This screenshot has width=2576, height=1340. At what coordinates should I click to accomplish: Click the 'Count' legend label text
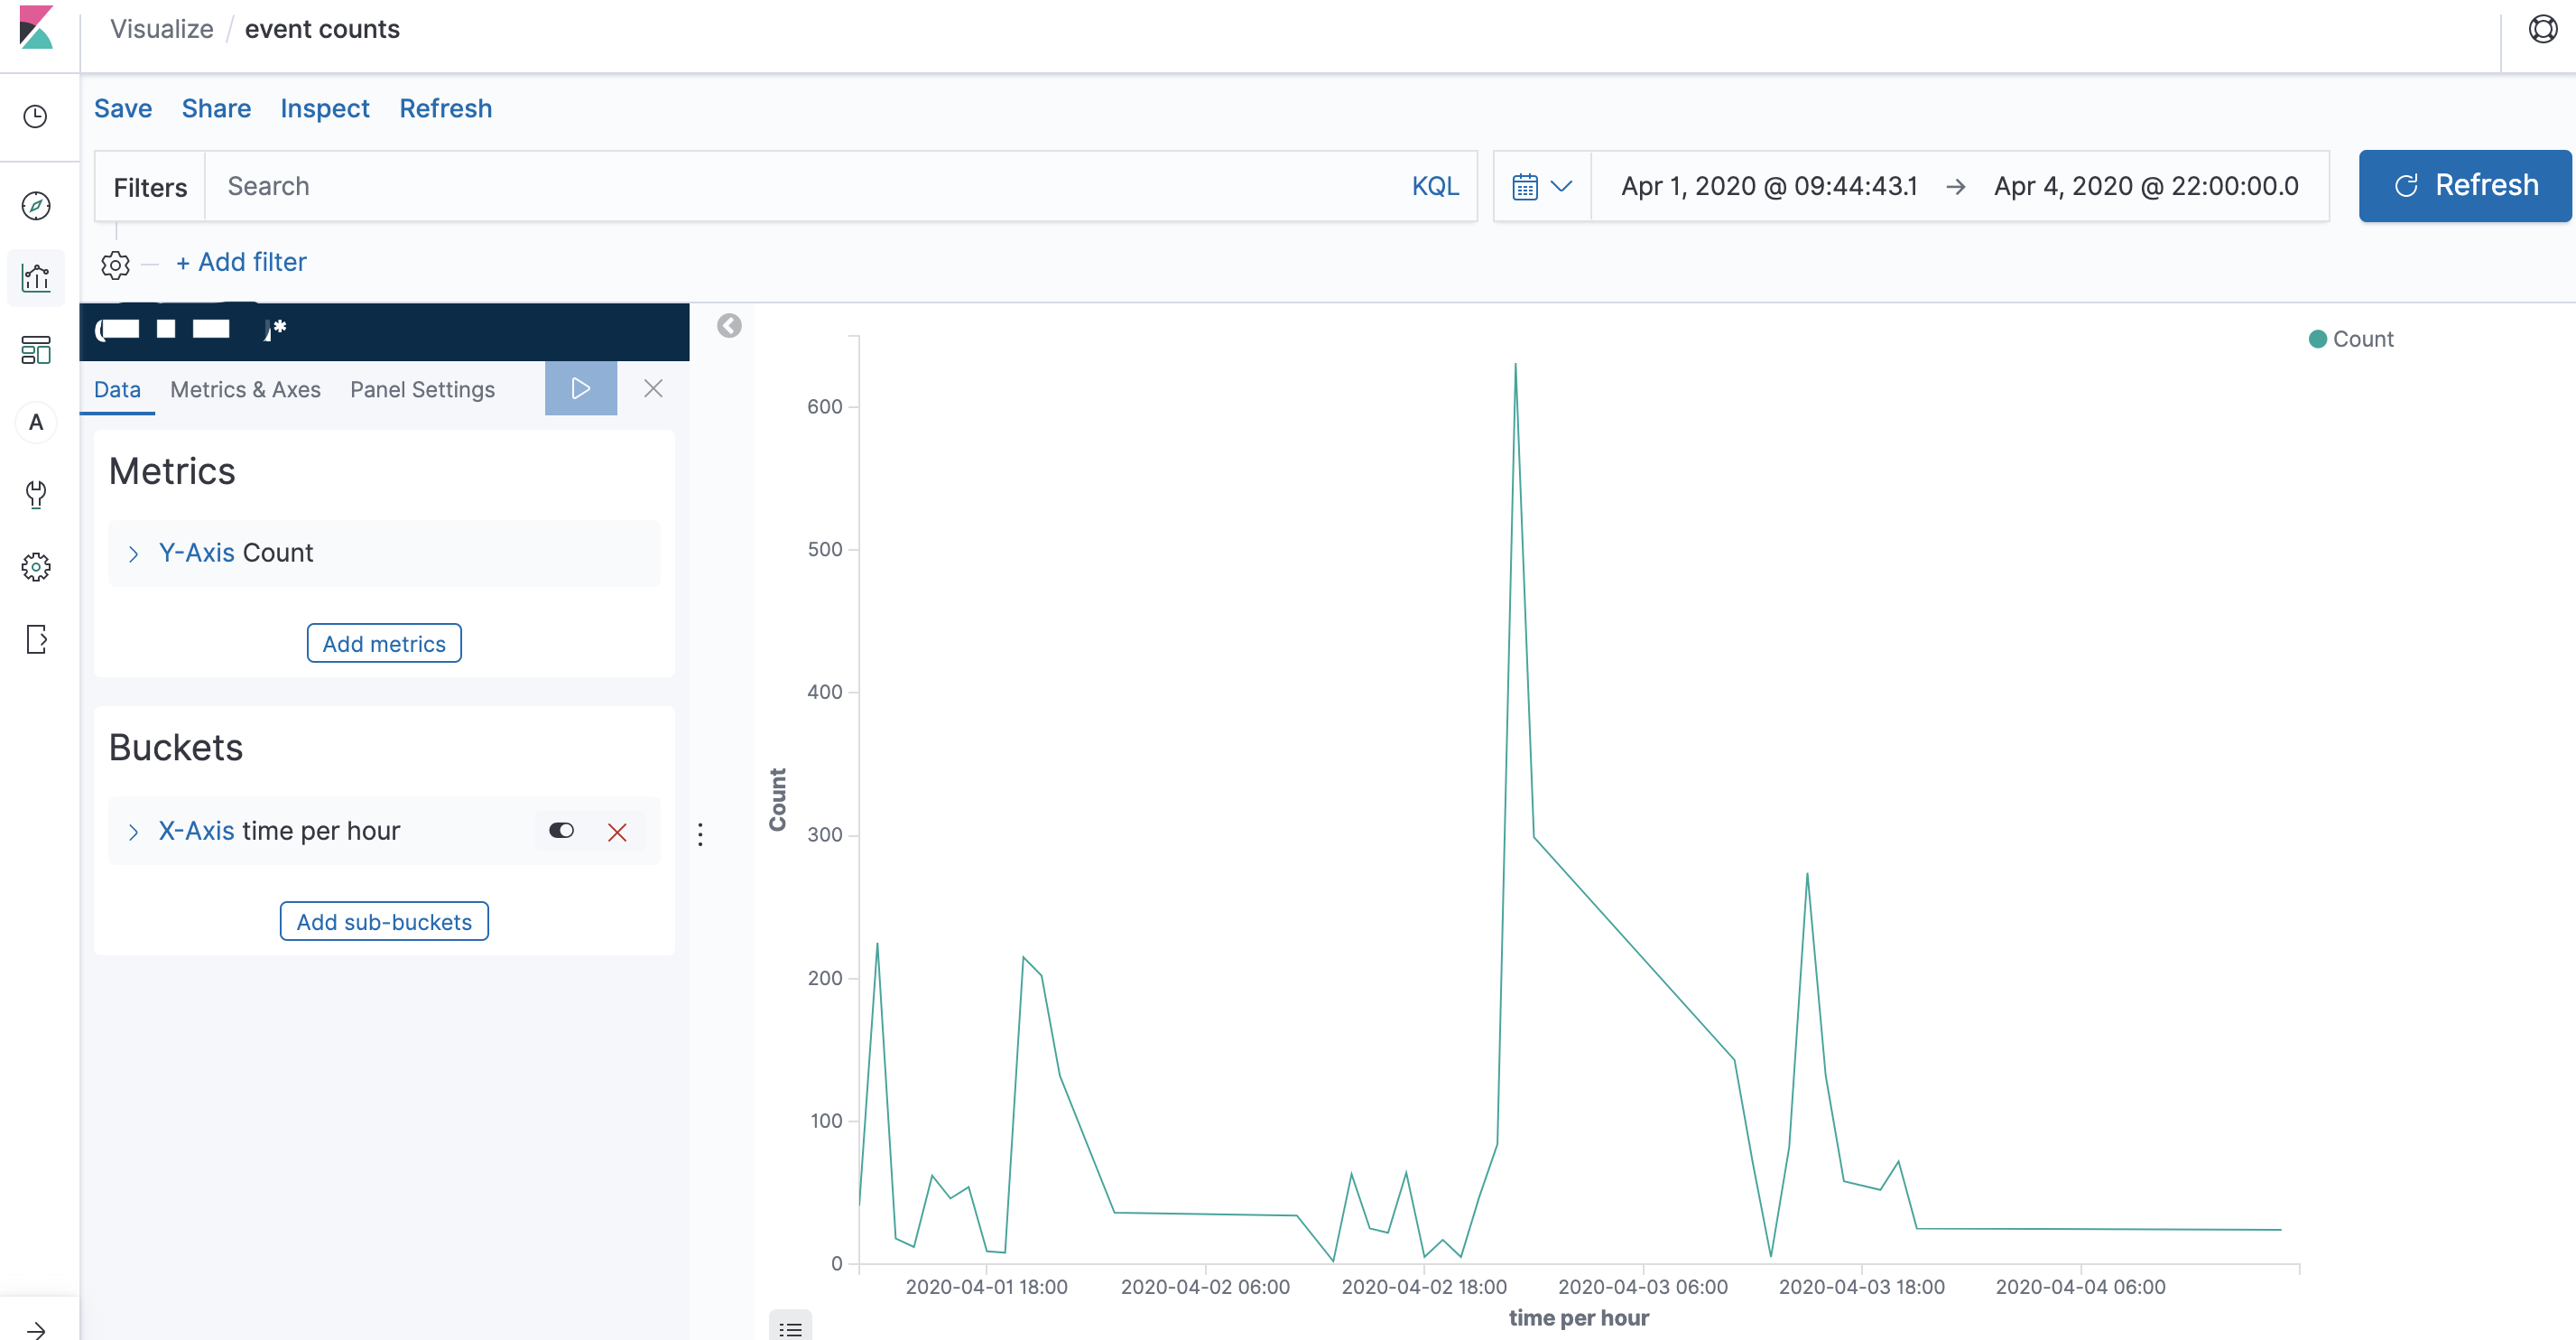(x=2363, y=340)
